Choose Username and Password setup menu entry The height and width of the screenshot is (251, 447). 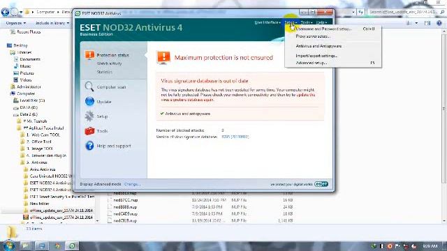coord(333,29)
